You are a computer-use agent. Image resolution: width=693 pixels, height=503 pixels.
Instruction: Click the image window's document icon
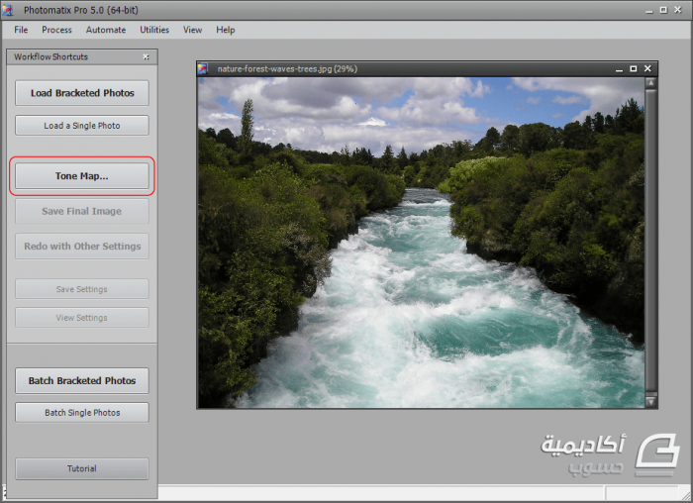coord(204,68)
